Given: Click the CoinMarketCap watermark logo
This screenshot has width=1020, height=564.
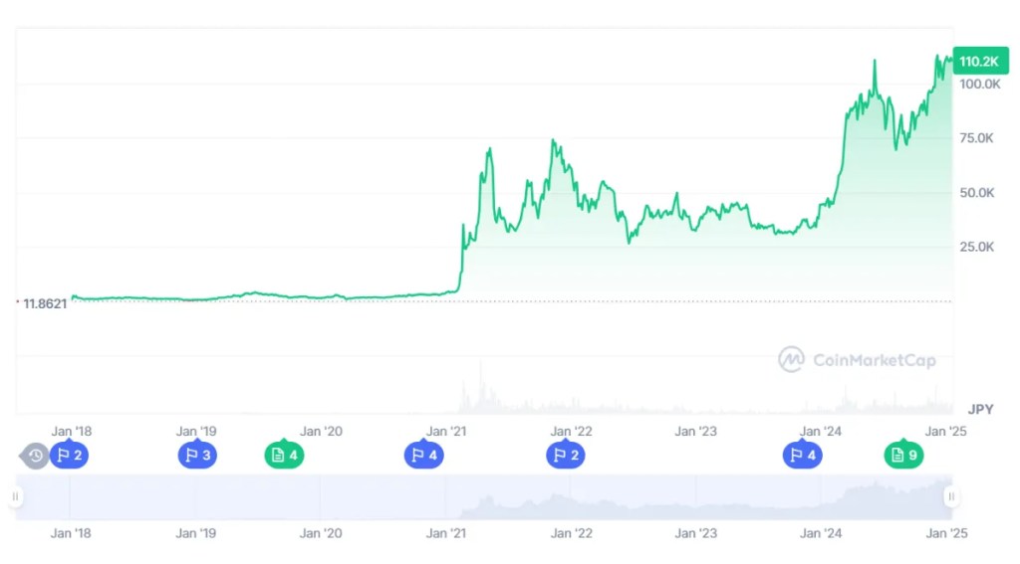Looking at the screenshot, I should tap(792, 359).
